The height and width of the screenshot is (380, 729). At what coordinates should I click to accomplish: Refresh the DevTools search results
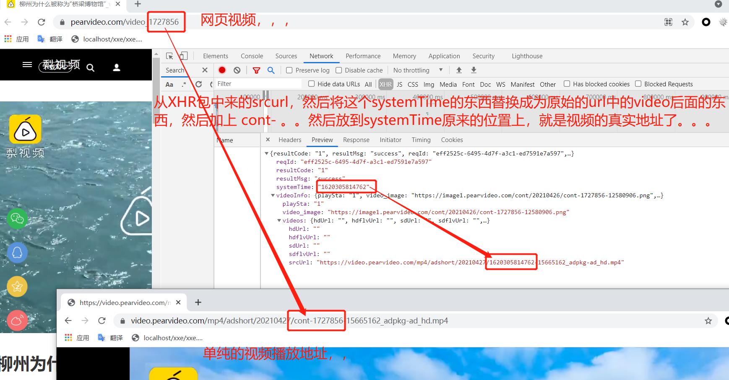coord(199,84)
